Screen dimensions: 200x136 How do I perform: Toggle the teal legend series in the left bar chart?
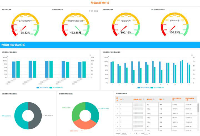[56, 88]
